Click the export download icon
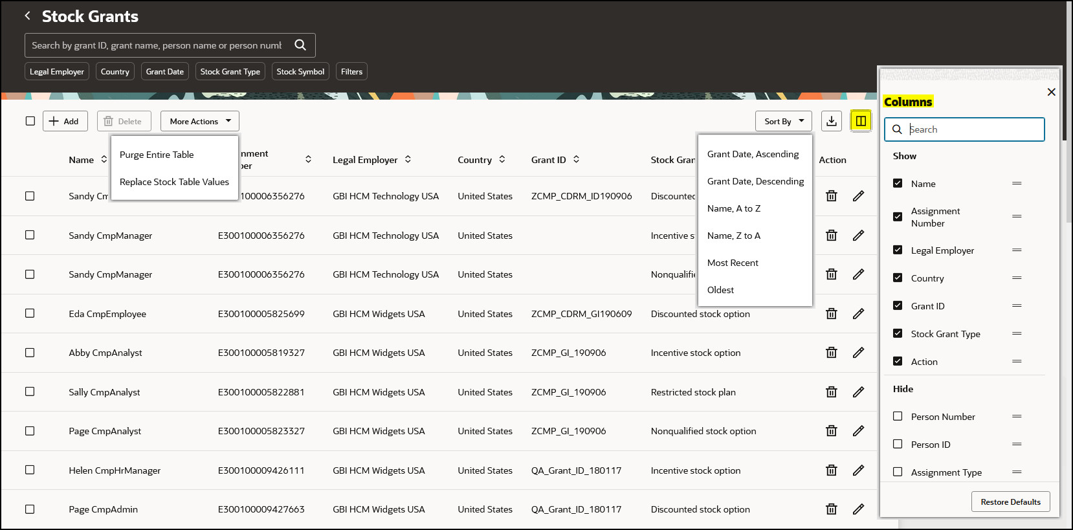The height and width of the screenshot is (530, 1073). pos(832,121)
